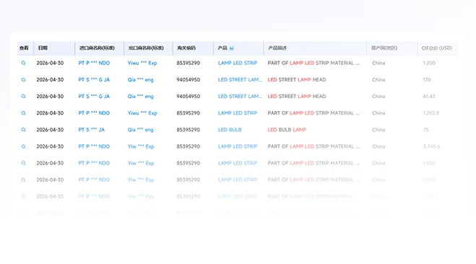Open LAMP LED STRIP product in 1,252.8 row

[x=238, y=113]
